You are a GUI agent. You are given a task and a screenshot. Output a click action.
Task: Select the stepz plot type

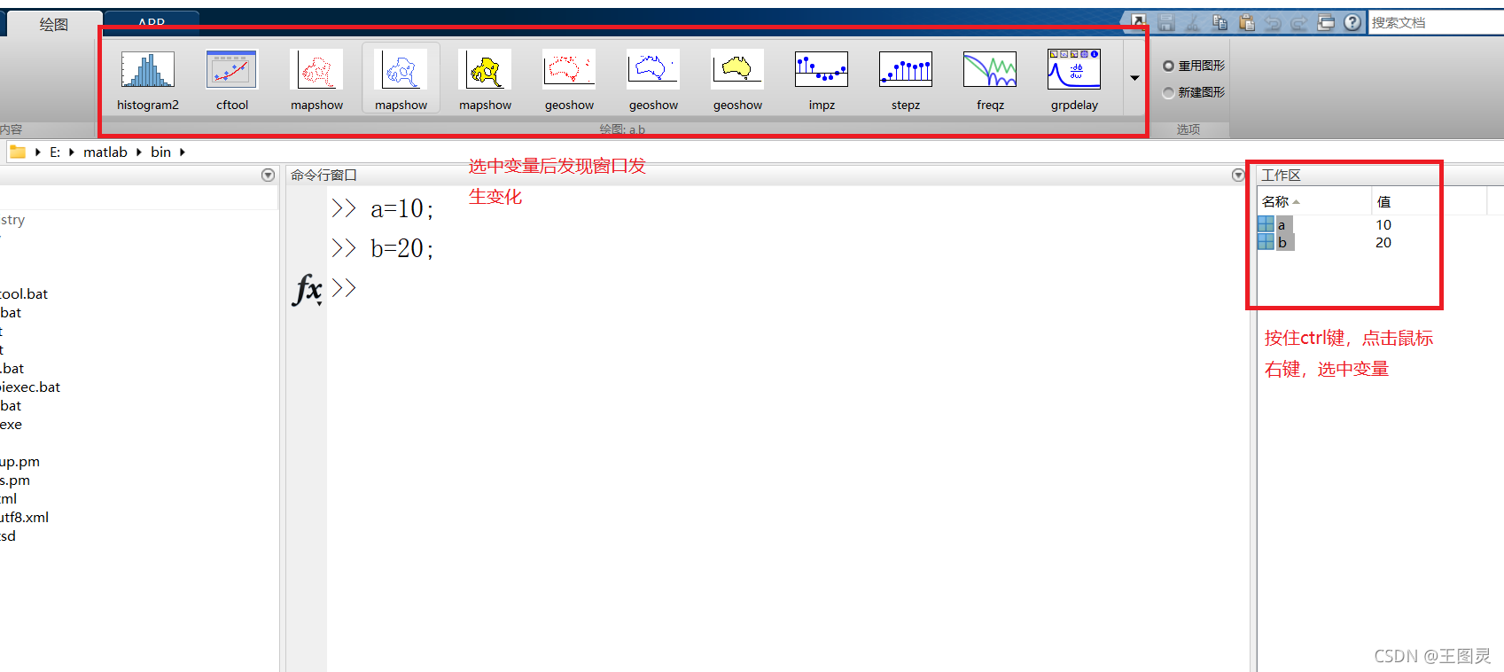(x=906, y=80)
